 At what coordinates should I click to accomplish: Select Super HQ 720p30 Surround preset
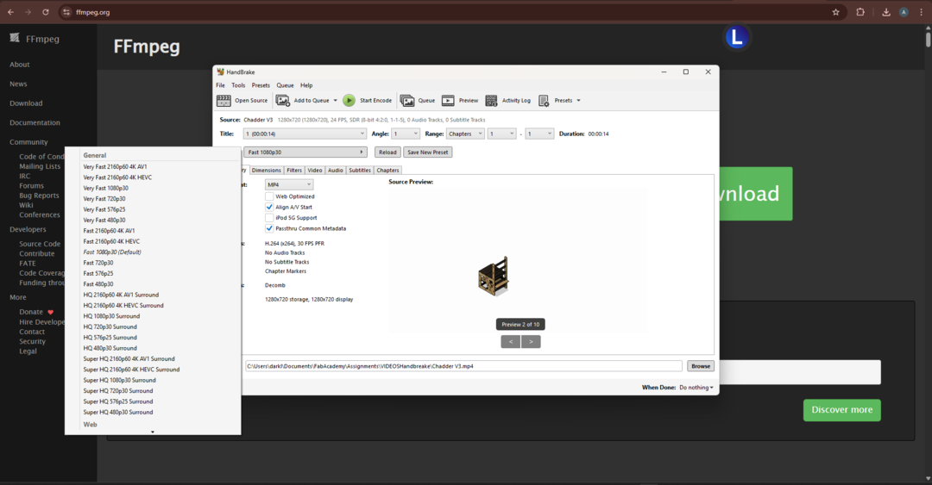[118, 391]
